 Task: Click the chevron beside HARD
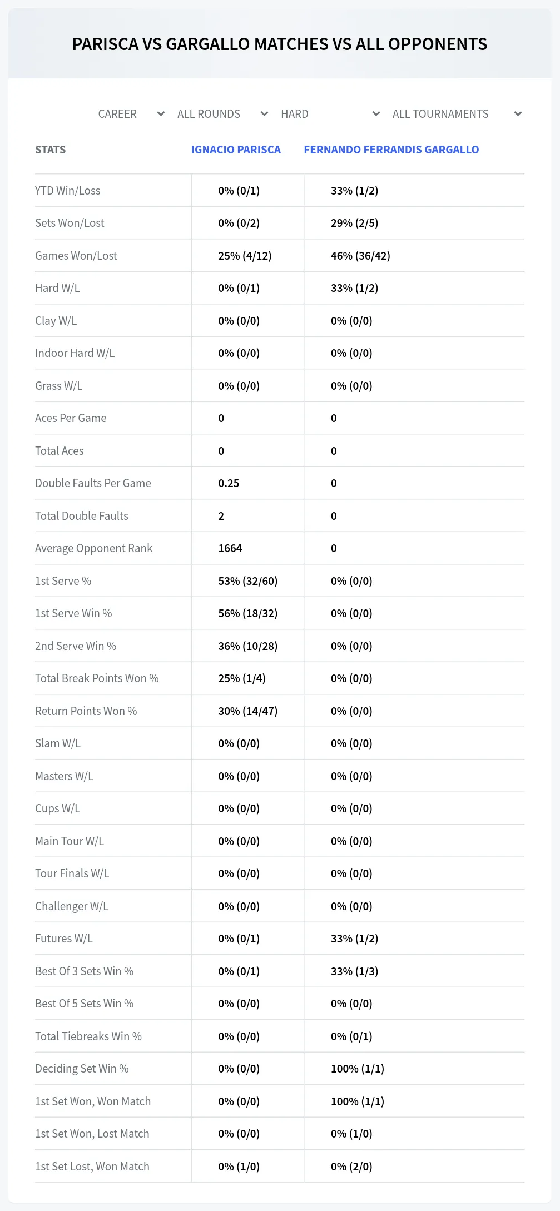pos(376,114)
